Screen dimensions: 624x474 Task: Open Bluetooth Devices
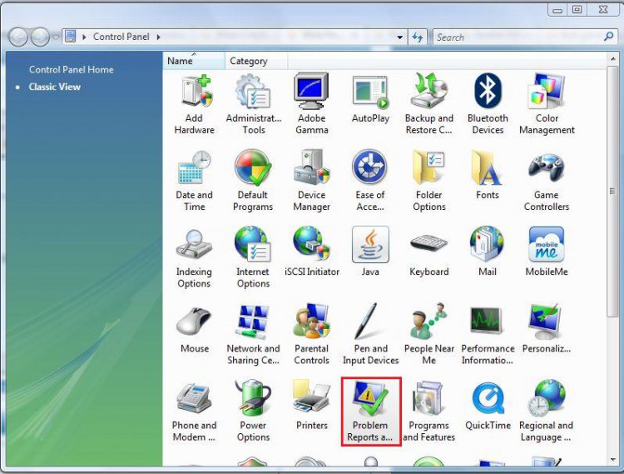(488, 104)
